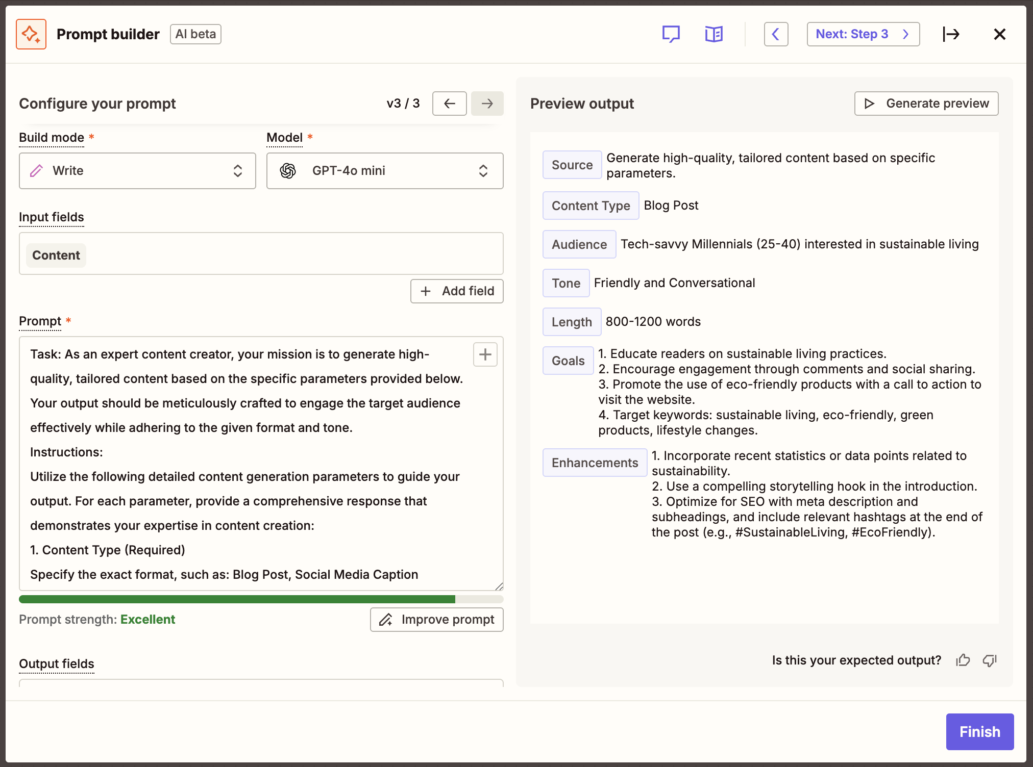The height and width of the screenshot is (767, 1033).
Task: Click the Next: Step 3 button
Action: (x=863, y=34)
